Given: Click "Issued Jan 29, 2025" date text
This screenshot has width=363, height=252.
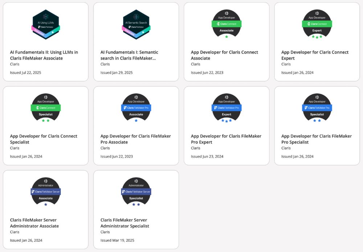Looking at the screenshot, I should 117,73.
